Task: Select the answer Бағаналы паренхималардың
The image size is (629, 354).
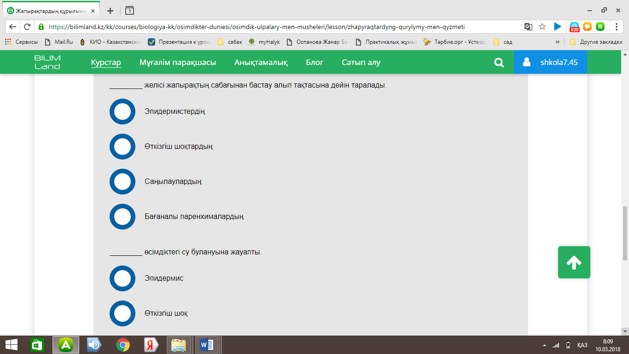Action: pyautogui.click(x=122, y=217)
